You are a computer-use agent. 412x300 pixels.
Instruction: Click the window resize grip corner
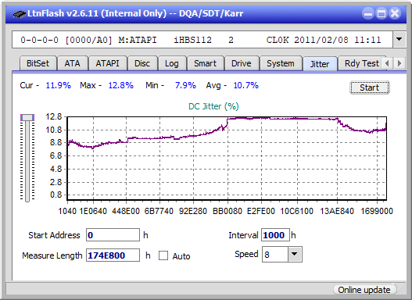click(401, 290)
